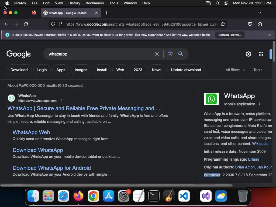Image resolution: width=276 pixels, height=207 pixels.
Task: Open Google quick settings gear
Action: (248, 54)
